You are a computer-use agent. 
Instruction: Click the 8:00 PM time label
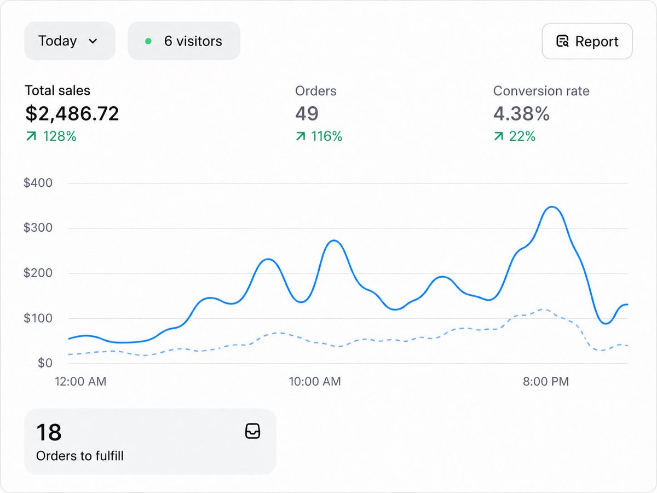[546, 381]
